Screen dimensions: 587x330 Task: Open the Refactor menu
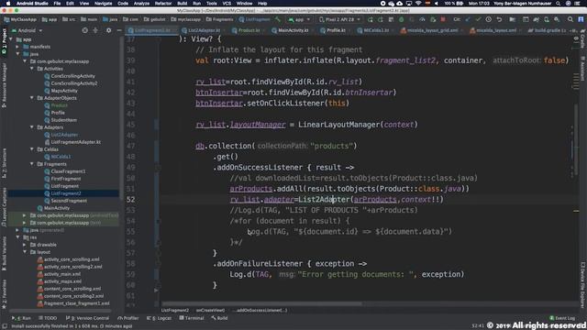coord(163,4)
